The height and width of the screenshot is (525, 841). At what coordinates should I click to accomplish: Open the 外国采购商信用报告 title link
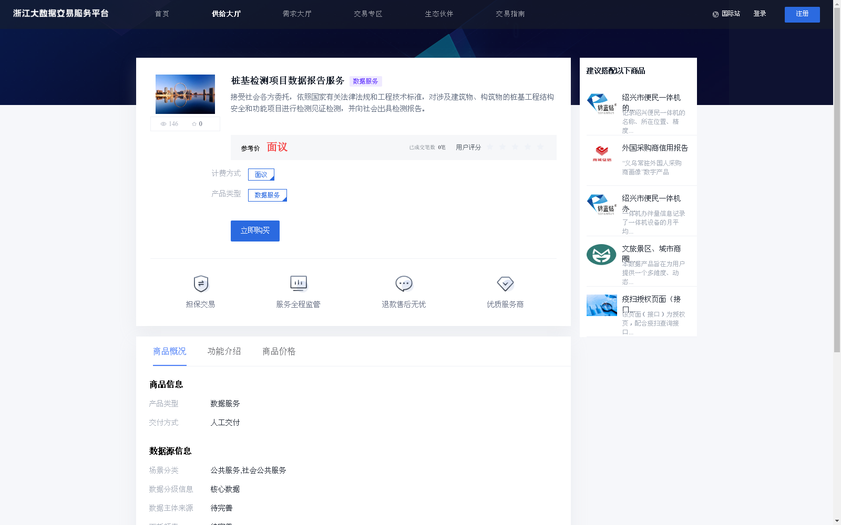(x=655, y=148)
